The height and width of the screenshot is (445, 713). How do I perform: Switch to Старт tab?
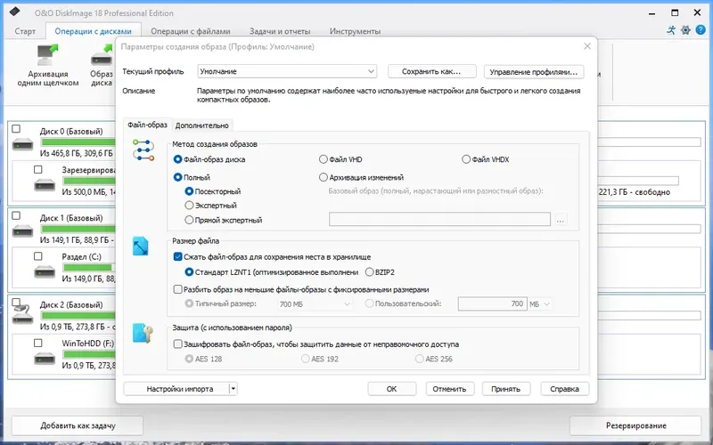pos(25,31)
